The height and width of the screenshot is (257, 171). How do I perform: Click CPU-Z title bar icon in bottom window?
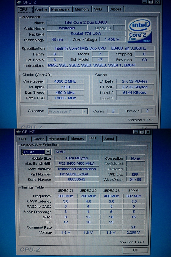(x=19, y=132)
